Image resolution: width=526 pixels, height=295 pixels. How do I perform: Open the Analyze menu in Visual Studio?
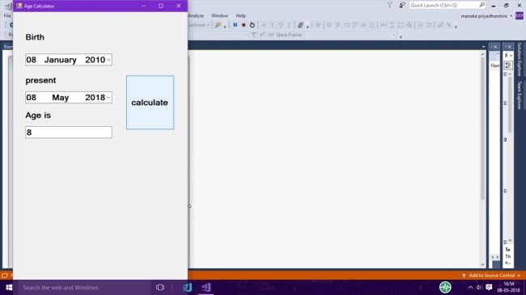coord(197,15)
